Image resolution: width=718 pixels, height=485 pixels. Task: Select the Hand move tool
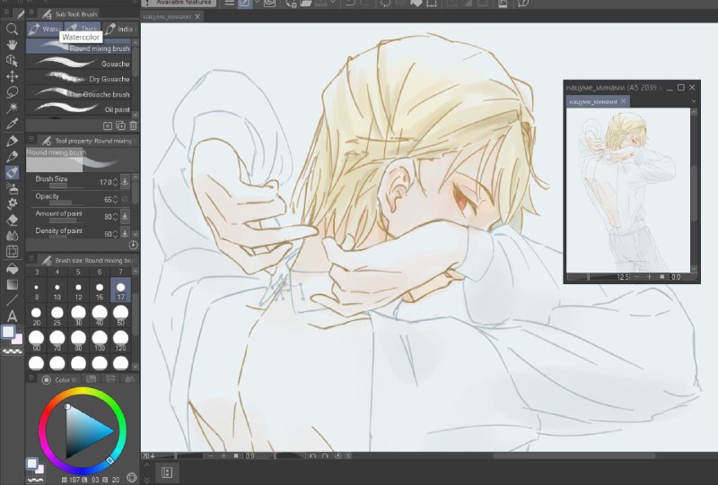click(x=12, y=45)
